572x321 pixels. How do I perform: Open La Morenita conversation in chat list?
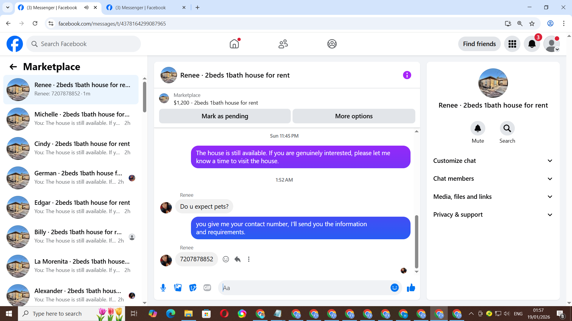coord(71,266)
